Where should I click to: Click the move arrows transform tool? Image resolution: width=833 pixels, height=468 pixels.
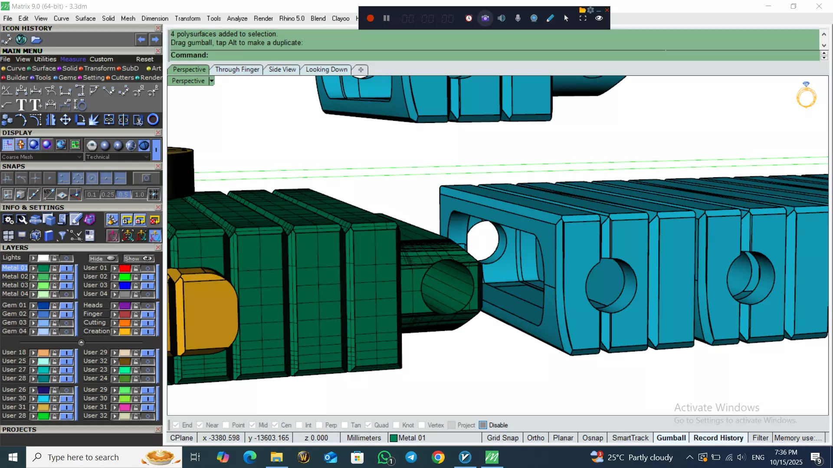pos(65,120)
